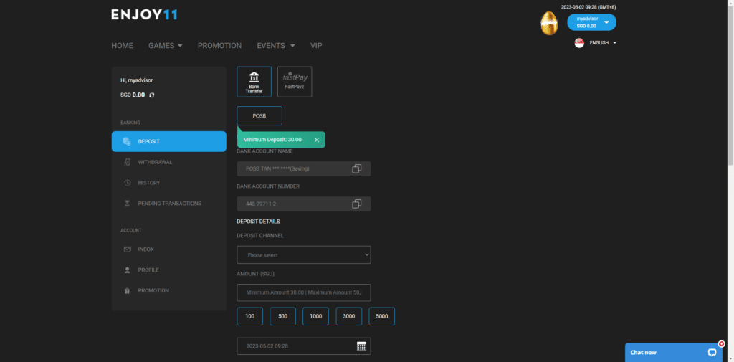
Task: Open PENDING TRANSACTIONS in the sidebar
Action: (169, 204)
